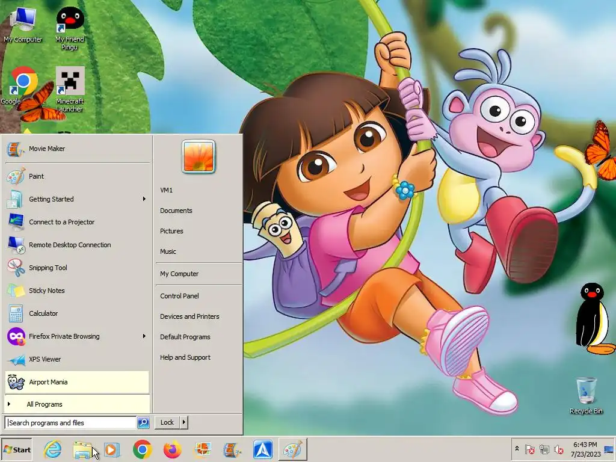
Task: Expand All Programs list
Action: [78, 404]
